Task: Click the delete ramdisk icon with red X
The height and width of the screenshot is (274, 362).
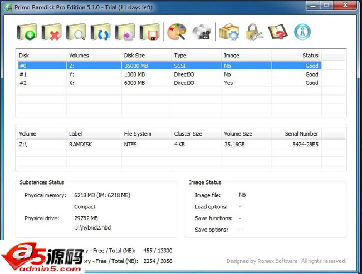Action: (51, 32)
